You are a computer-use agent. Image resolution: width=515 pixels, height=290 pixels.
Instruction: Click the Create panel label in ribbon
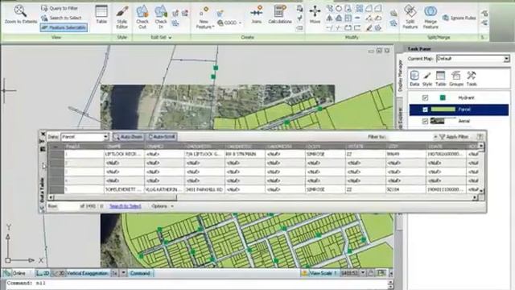tap(248, 38)
